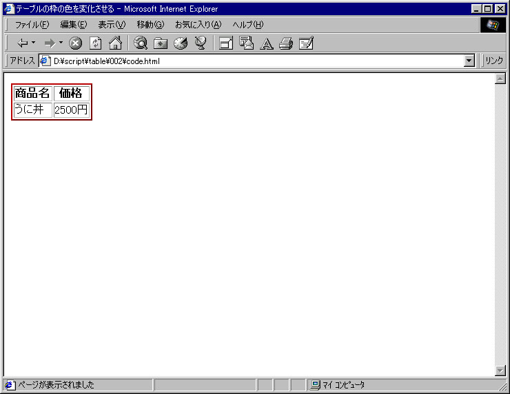The height and width of the screenshot is (394, 510).
Task: Click the ページが表示されました status text
Action: [56, 385]
